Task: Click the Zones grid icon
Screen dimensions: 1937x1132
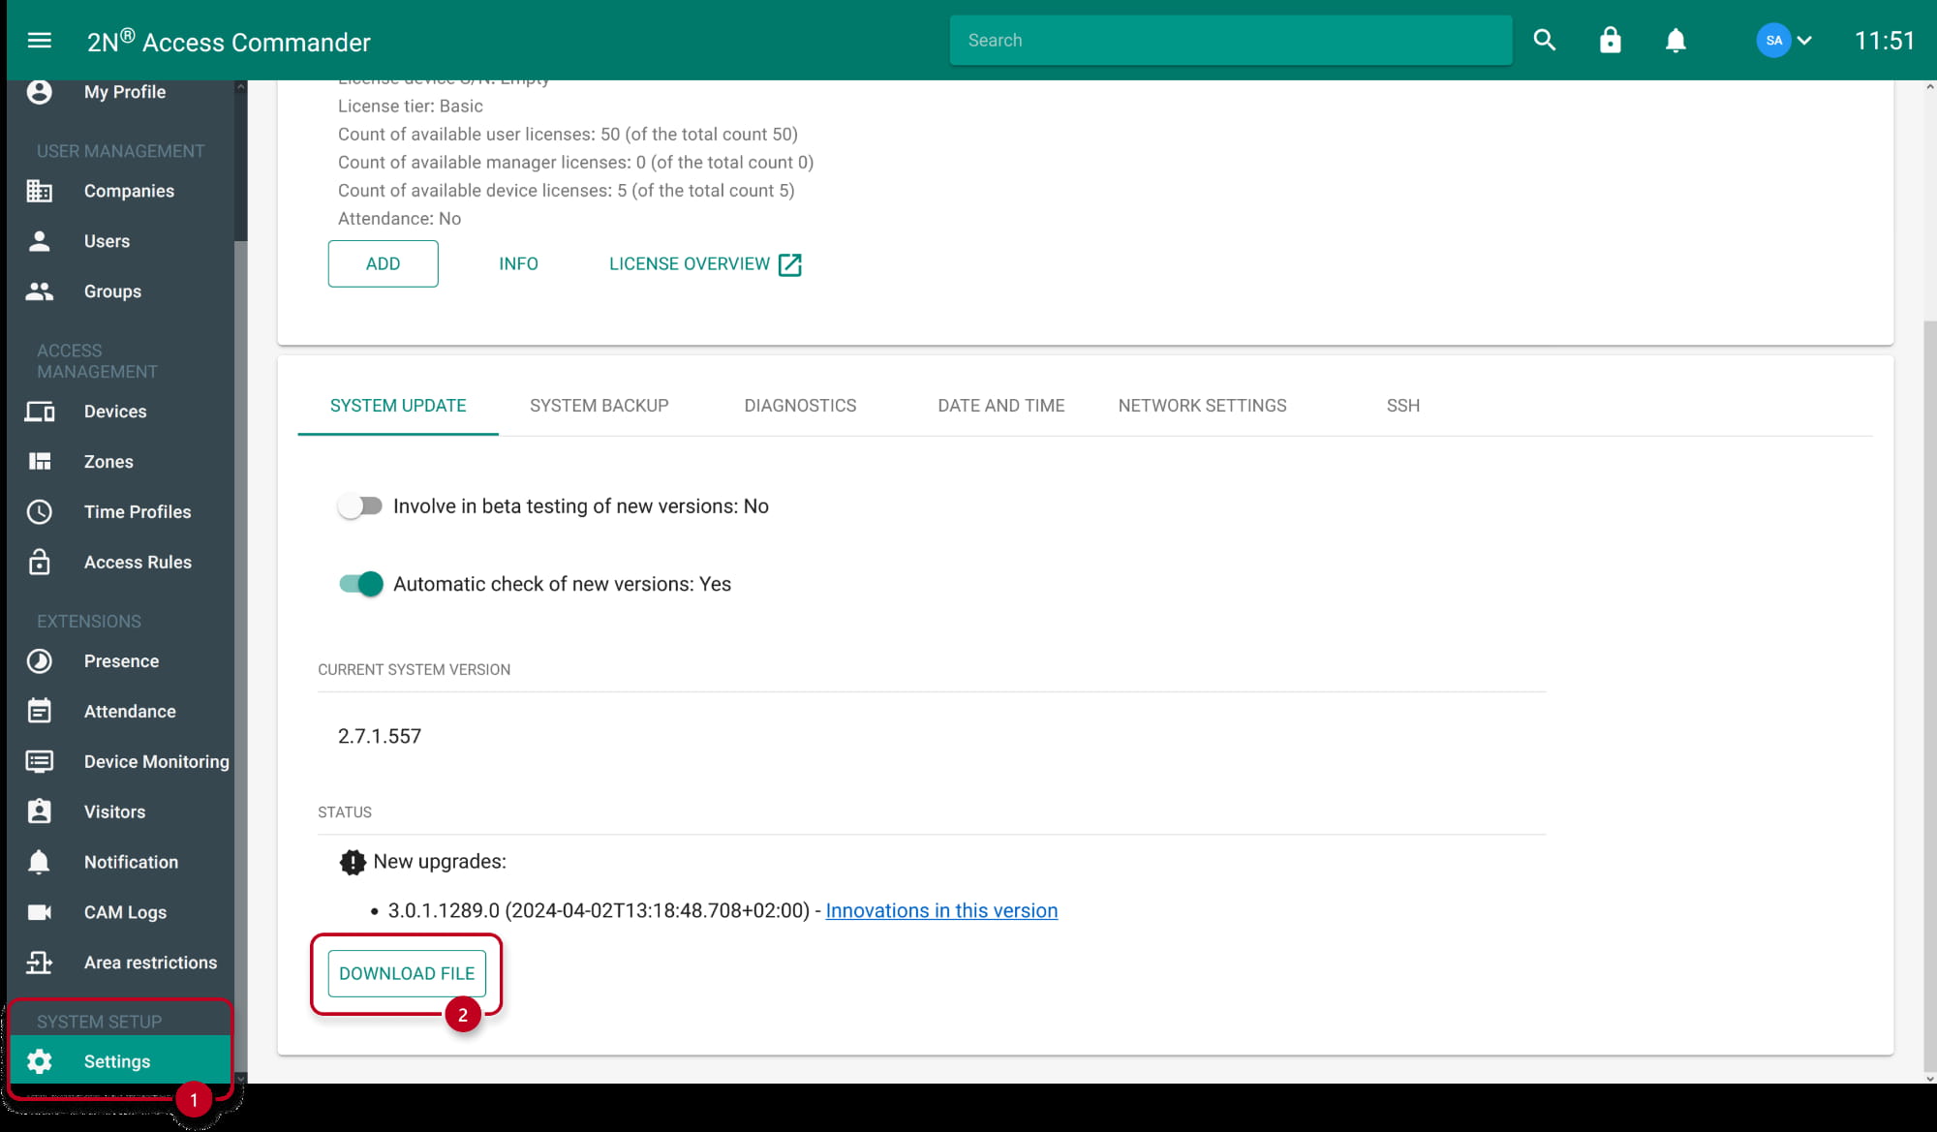Action: pyautogui.click(x=40, y=462)
